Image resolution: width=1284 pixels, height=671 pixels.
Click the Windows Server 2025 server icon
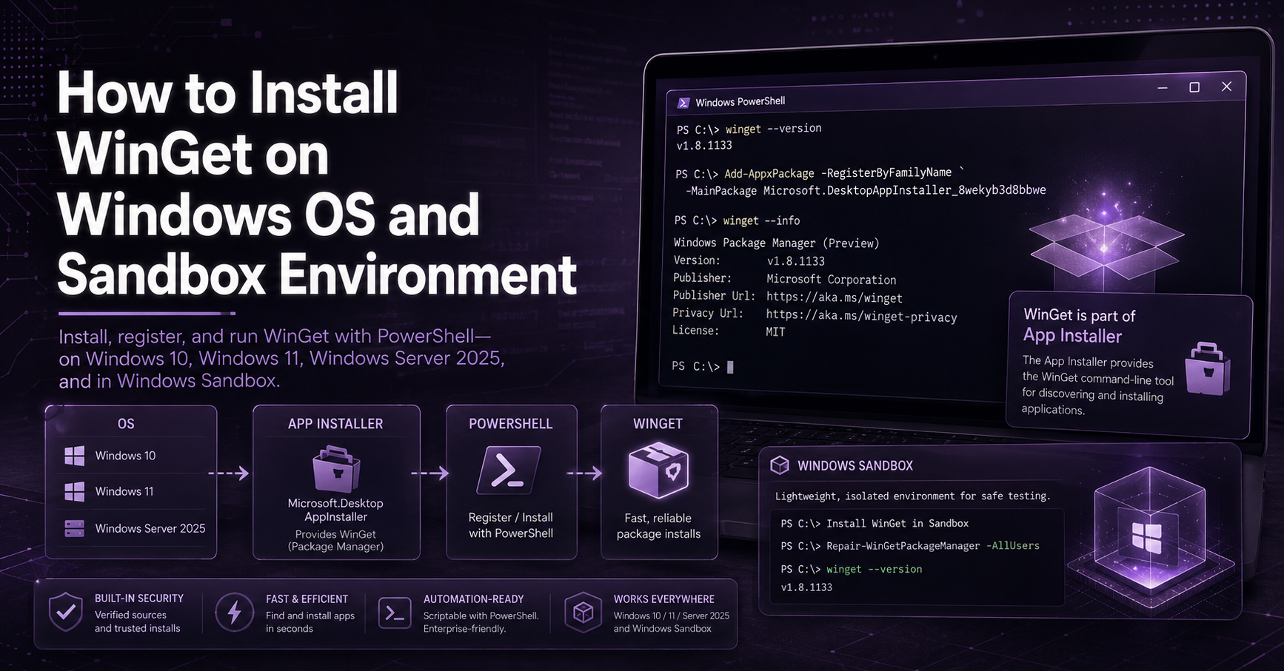click(75, 528)
